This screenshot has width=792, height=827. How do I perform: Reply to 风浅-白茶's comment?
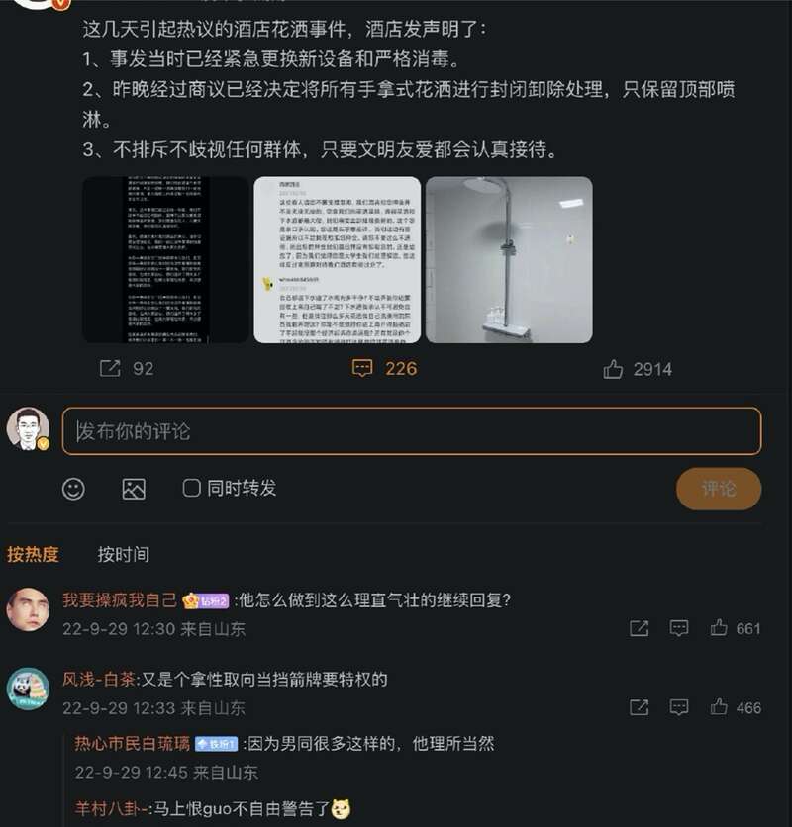[679, 706]
